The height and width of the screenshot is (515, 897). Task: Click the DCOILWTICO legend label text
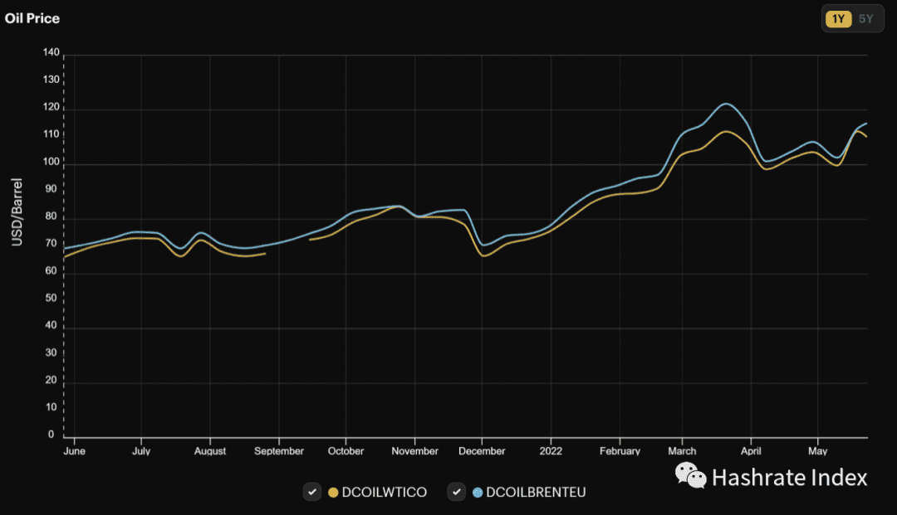384,493
